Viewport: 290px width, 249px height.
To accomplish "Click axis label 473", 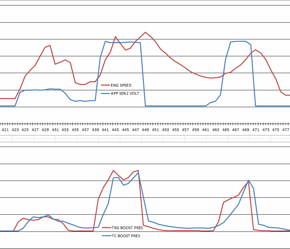I will point(266,130).
